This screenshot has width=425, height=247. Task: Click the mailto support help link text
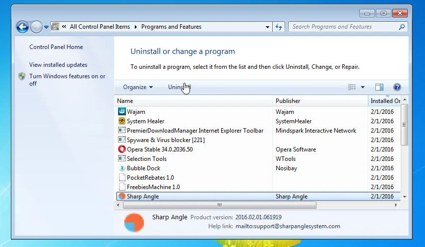point(288,226)
